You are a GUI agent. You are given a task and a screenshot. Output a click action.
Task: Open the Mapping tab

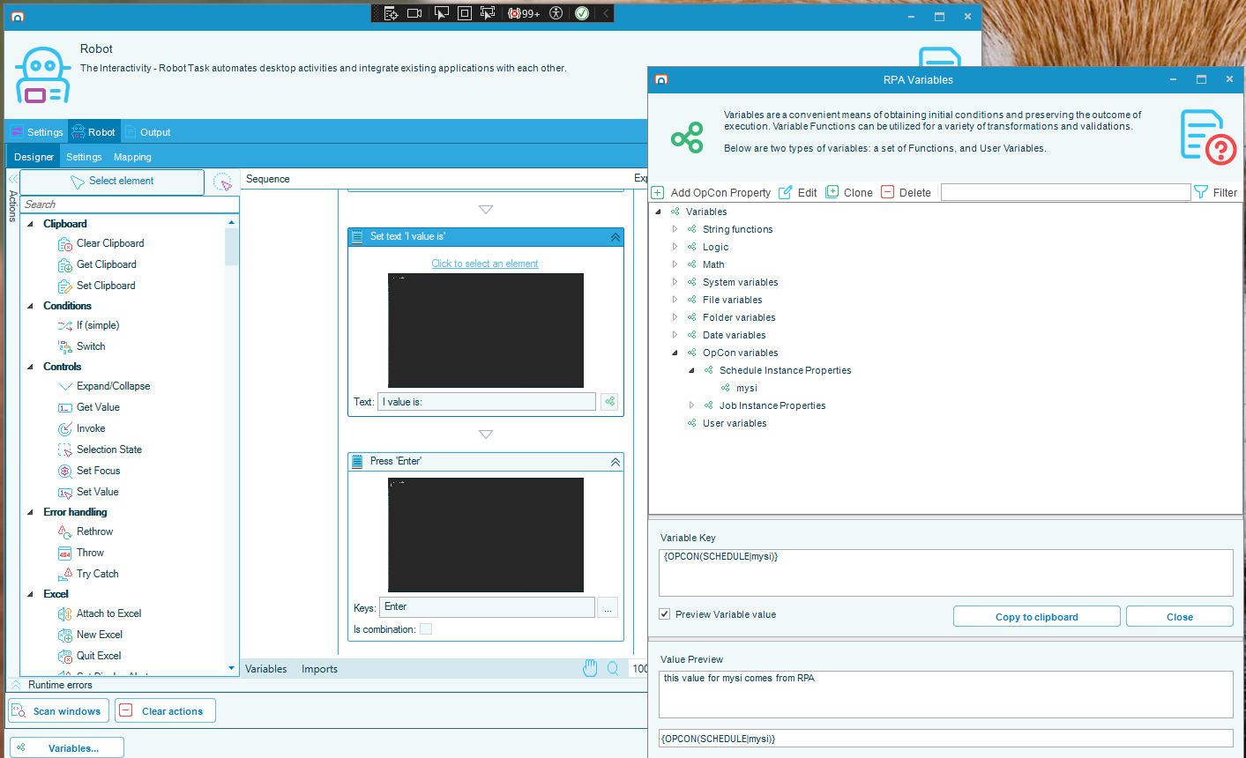click(132, 156)
